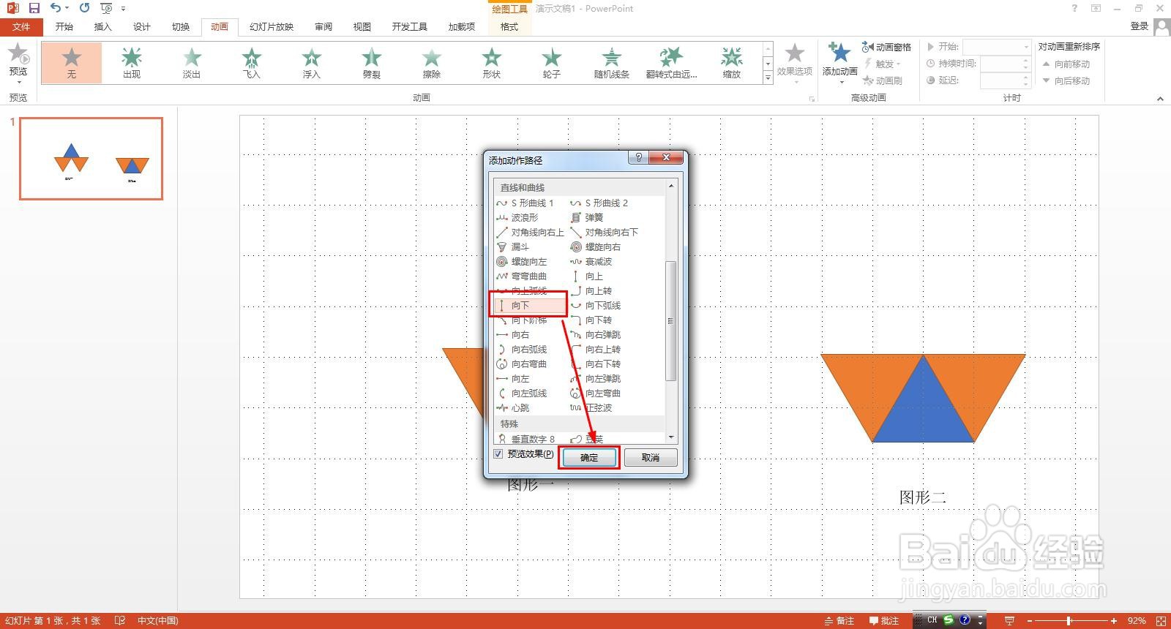Click the 确定 OK button in dialog
Screen dimensions: 1171x629
click(x=589, y=458)
